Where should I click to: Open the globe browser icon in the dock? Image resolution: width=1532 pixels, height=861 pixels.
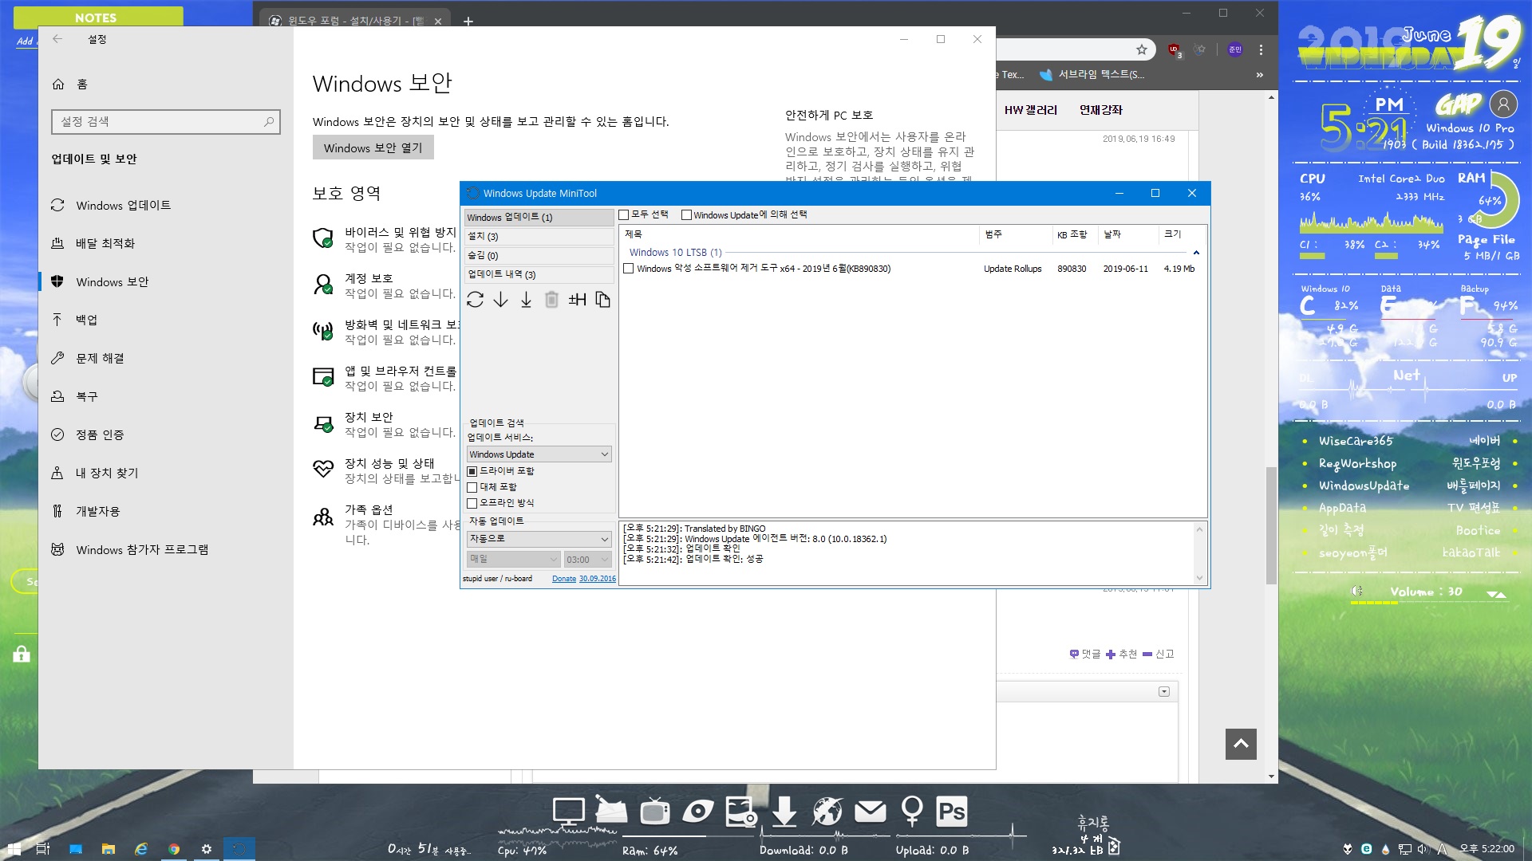point(827,812)
